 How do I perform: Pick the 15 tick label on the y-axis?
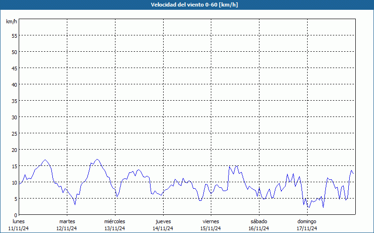point(14,166)
